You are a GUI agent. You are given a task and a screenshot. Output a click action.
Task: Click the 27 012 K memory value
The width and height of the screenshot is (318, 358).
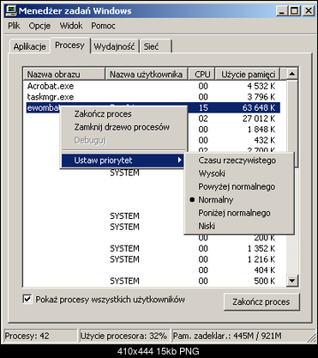tap(259, 118)
